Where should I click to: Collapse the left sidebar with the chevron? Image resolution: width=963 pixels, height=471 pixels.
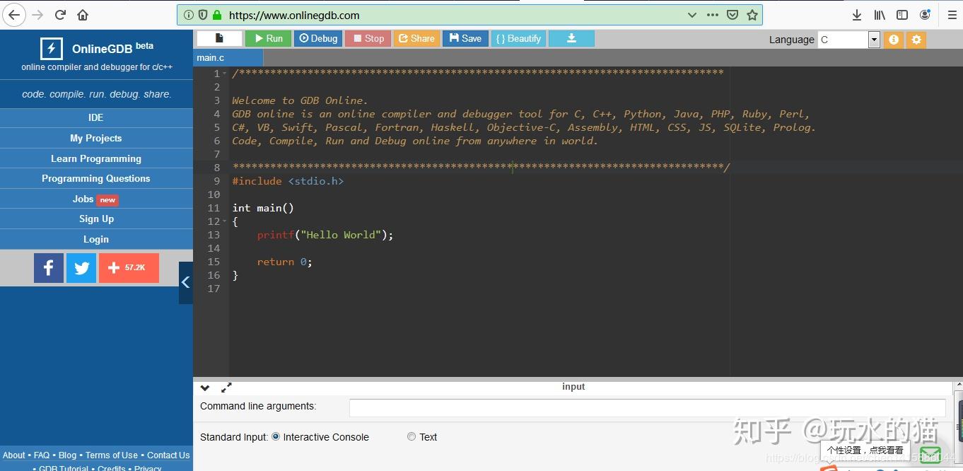[x=186, y=283]
